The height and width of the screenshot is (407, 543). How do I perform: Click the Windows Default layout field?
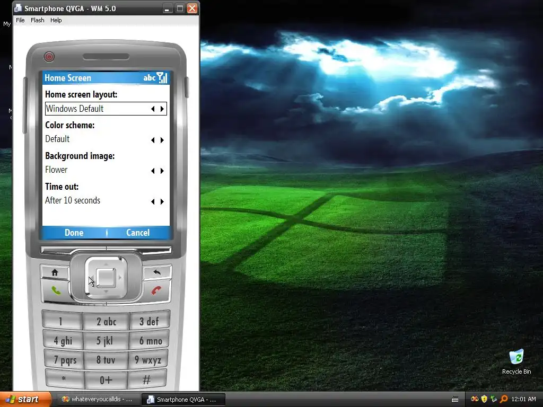pyautogui.click(x=106, y=109)
